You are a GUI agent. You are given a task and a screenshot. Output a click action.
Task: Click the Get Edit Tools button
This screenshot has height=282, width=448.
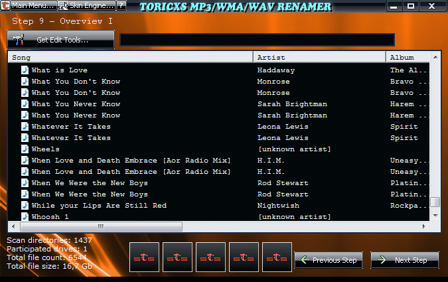[60, 40]
